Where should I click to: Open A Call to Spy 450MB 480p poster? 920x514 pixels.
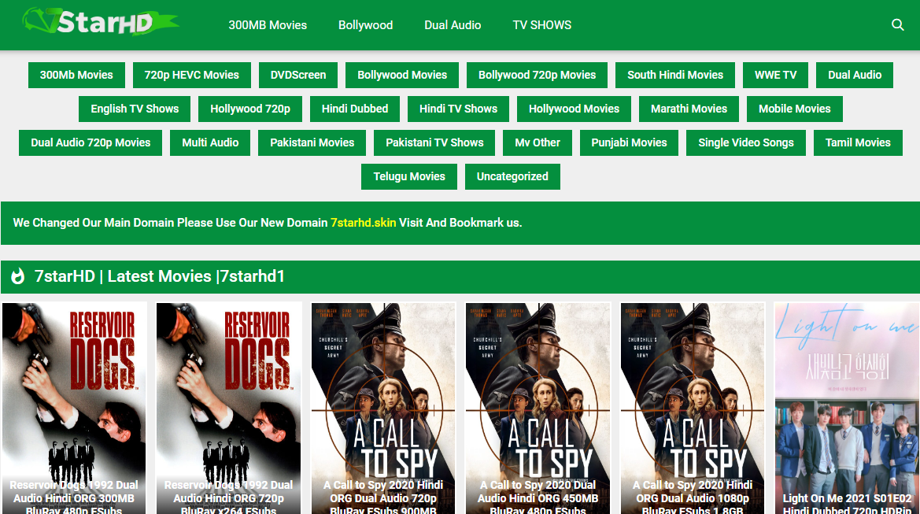pos(538,409)
